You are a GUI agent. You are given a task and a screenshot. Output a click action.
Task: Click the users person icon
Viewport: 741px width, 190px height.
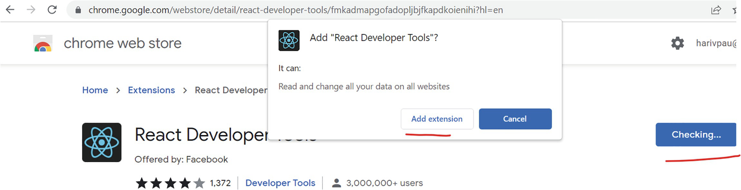tap(336, 183)
